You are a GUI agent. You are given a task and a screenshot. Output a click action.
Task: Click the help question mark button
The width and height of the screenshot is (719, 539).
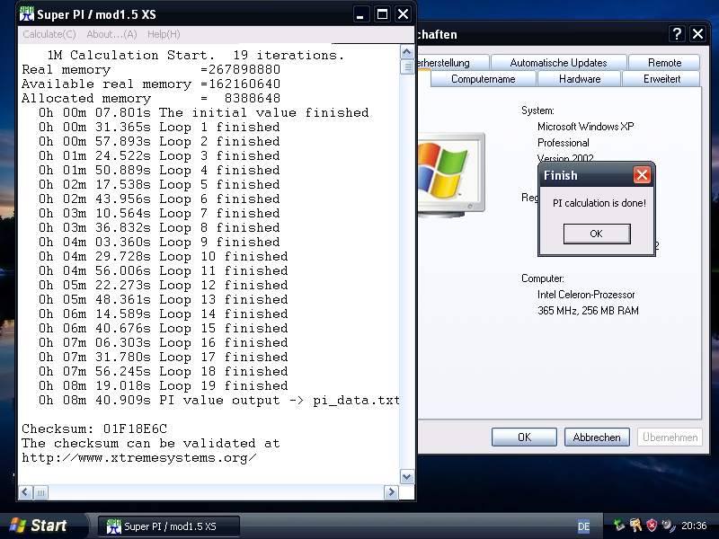click(677, 34)
